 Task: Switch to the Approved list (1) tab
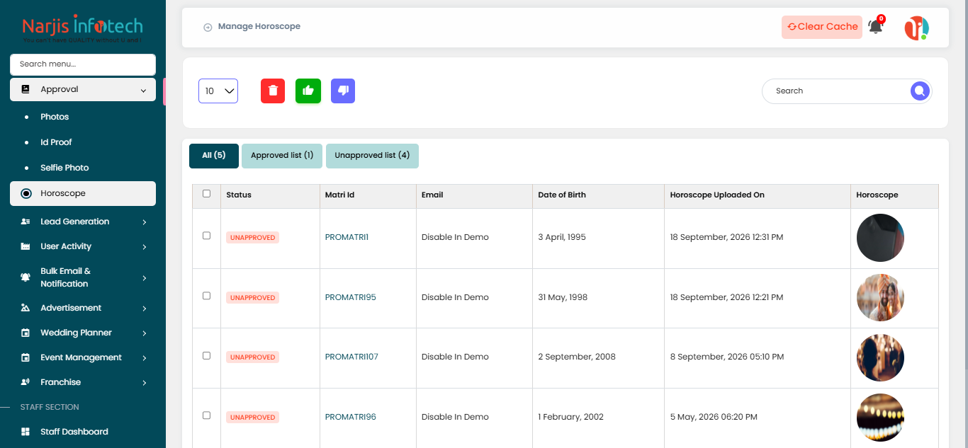[282, 156]
